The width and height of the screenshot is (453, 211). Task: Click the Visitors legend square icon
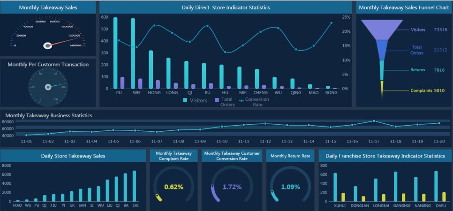click(x=185, y=100)
